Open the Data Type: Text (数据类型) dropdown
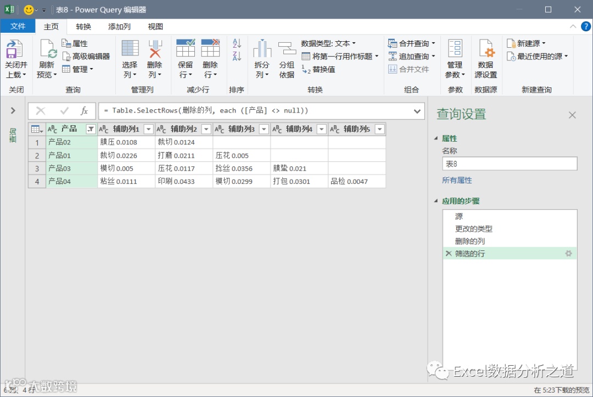 pyautogui.click(x=328, y=43)
